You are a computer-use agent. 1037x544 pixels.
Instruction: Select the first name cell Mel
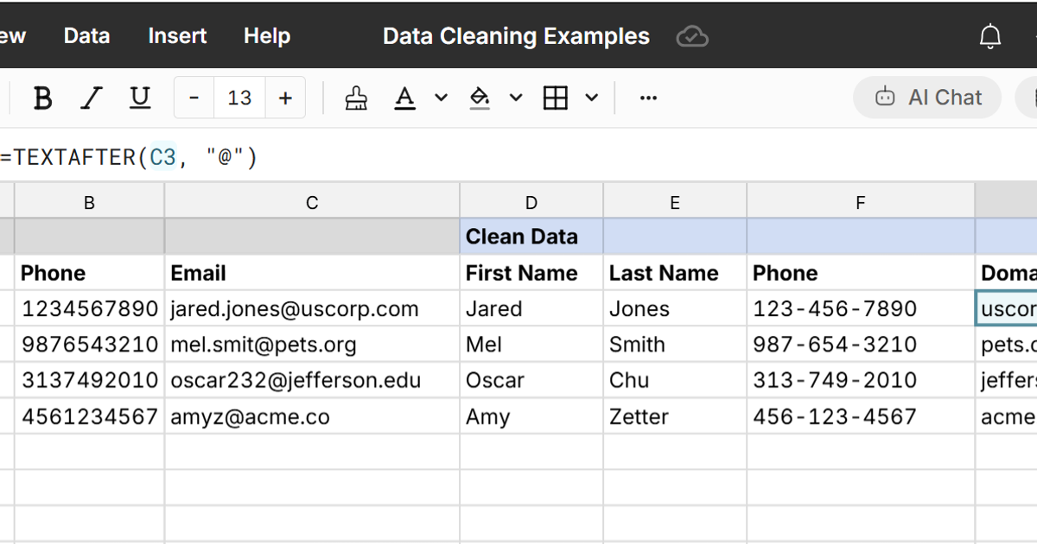pyautogui.click(x=531, y=345)
